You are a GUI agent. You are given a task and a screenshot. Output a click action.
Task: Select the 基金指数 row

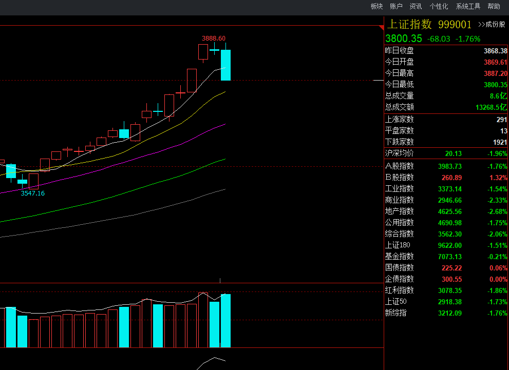pos(446,257)
